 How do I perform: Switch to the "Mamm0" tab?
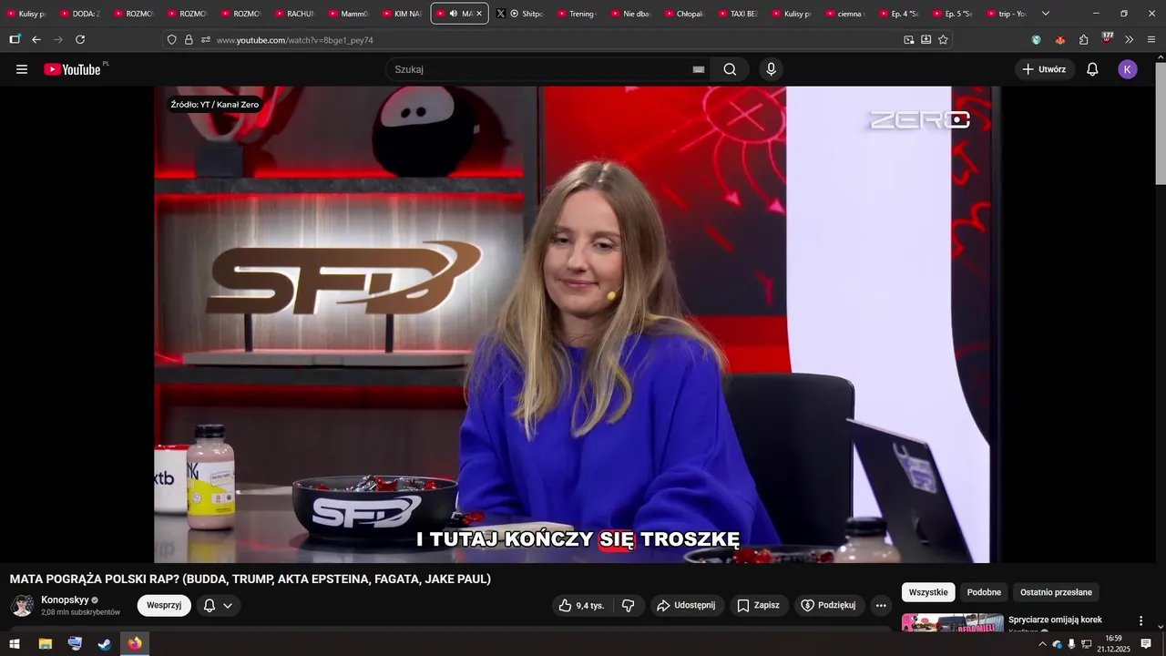[x=349, y=14]
